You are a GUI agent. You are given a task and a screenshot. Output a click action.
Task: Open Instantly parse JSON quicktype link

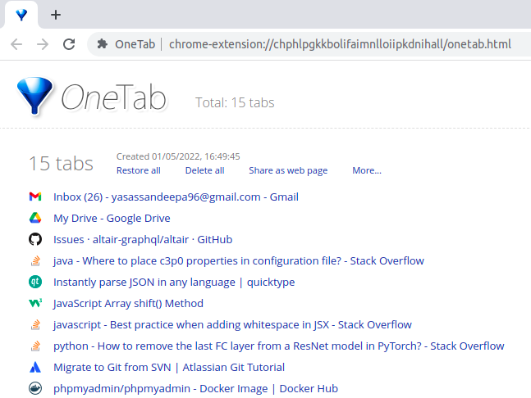tap(174, 282)
